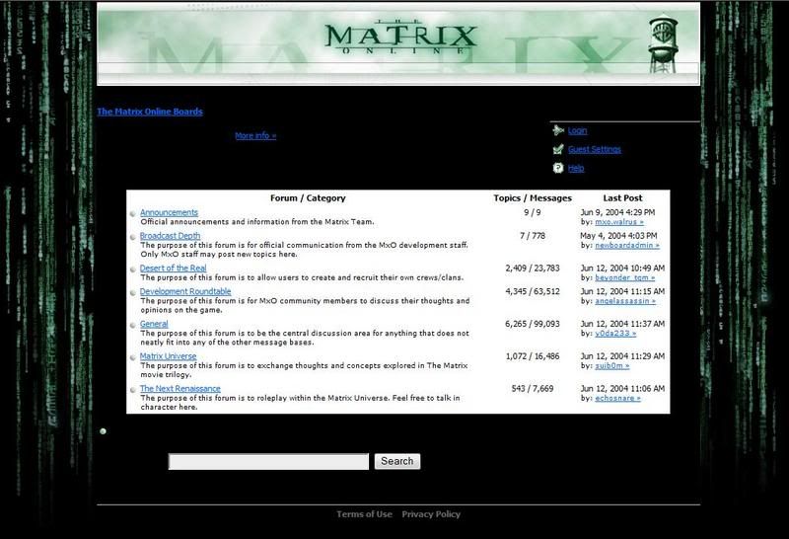
Task: Click the Jun 12, 2004 11:29 AM date
Action: click(x=622, y=356)
